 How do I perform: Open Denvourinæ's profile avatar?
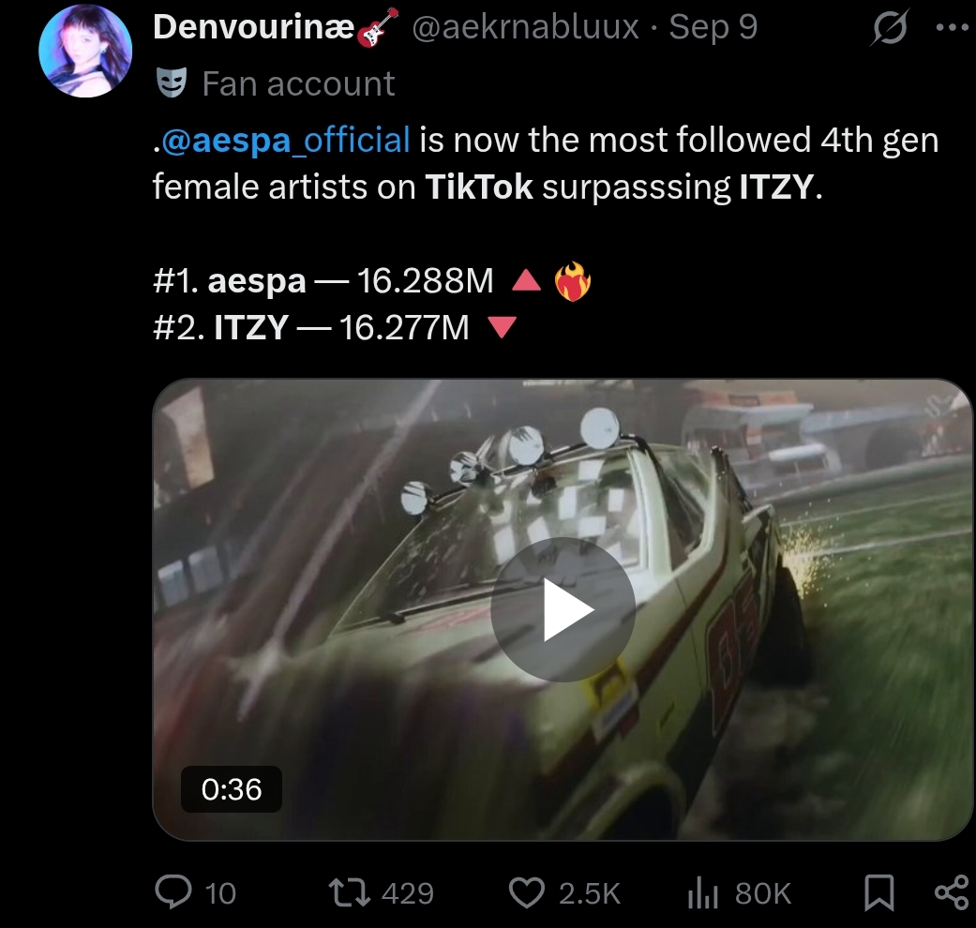click(85, 51)
